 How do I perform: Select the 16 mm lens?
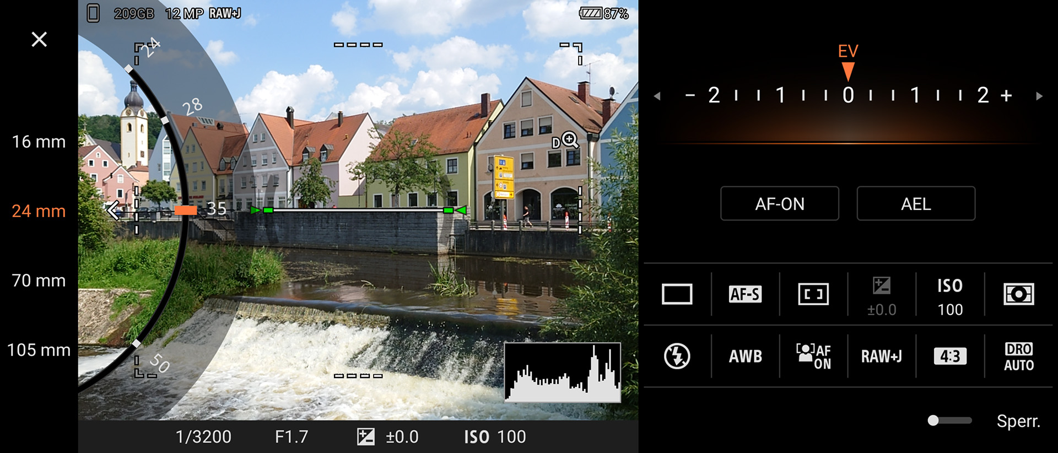pos(39,142)
